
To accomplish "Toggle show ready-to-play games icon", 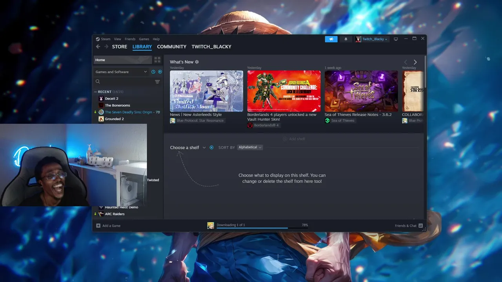I will pyautogui.click(x=160, y=72).
